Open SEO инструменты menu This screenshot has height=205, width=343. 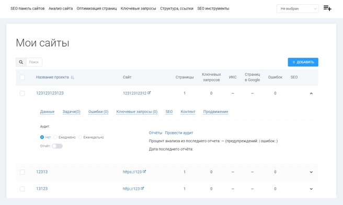tap(213, 8)
